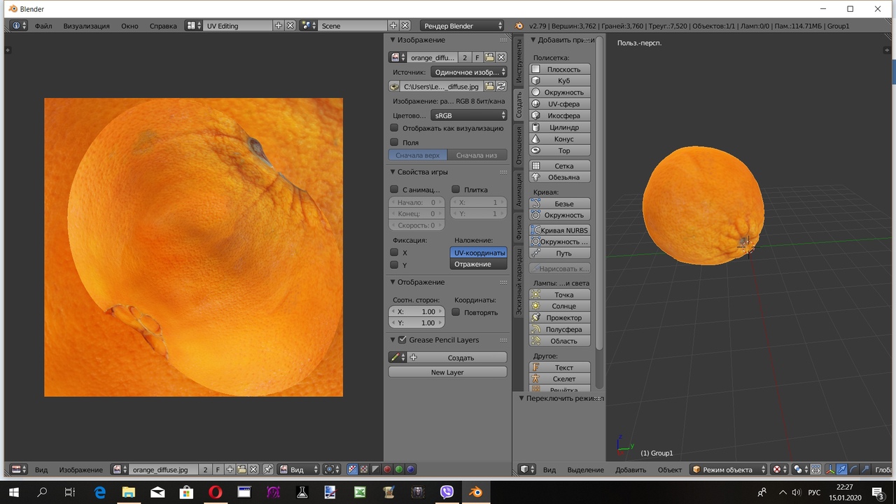Unlink orange_diffuse image with X icon
This screenshot has height=504, width=896.
click(x=501, y=57)
